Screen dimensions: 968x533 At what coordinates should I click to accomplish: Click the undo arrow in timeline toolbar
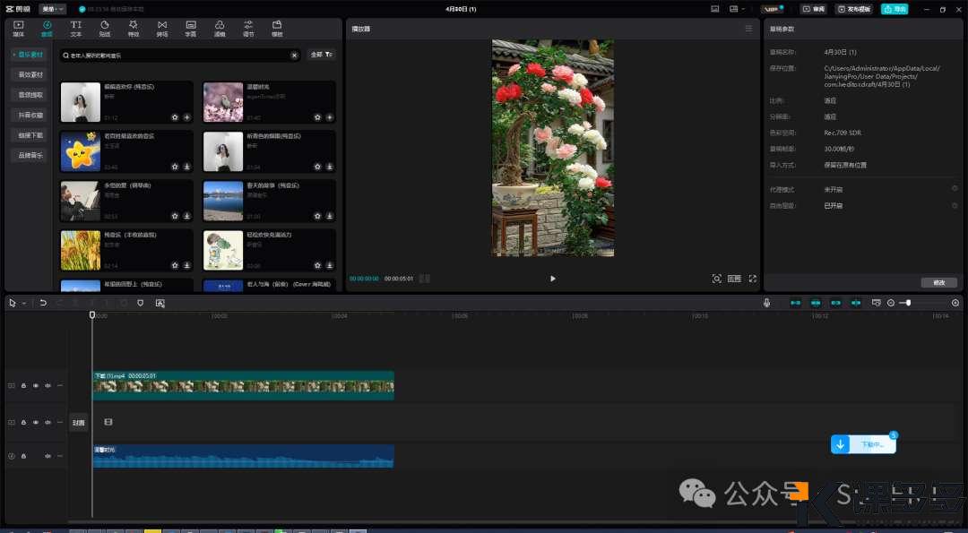pyautogui.click(x=43, y=303)
